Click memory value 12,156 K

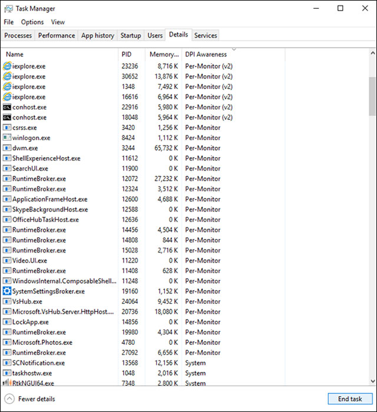pos(166,363)
